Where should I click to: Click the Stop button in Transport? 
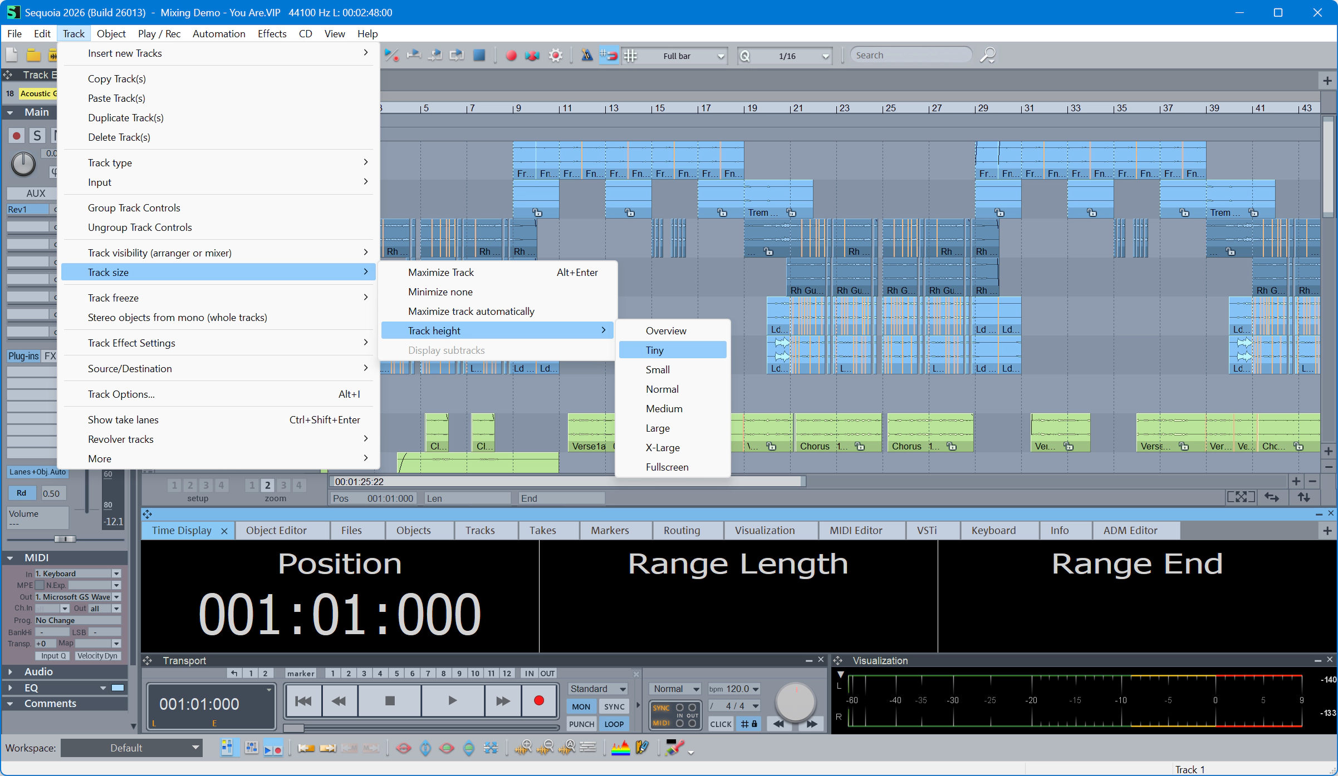tap(390, 701)
